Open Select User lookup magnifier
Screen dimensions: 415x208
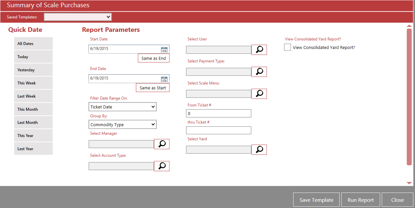259,50
